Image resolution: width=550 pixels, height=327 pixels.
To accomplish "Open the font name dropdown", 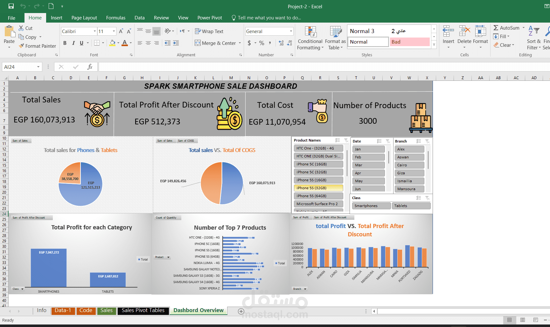I will pyautogui.click(x=94, y=31).
